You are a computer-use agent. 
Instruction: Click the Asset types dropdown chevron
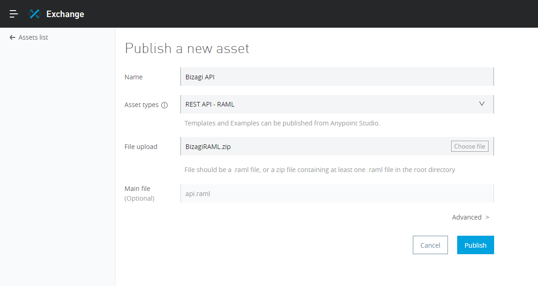coord(482,104)
